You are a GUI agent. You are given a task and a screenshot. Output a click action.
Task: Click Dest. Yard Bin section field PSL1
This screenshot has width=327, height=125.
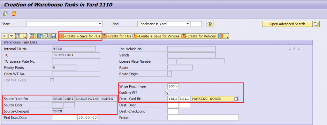pos(185,99)
